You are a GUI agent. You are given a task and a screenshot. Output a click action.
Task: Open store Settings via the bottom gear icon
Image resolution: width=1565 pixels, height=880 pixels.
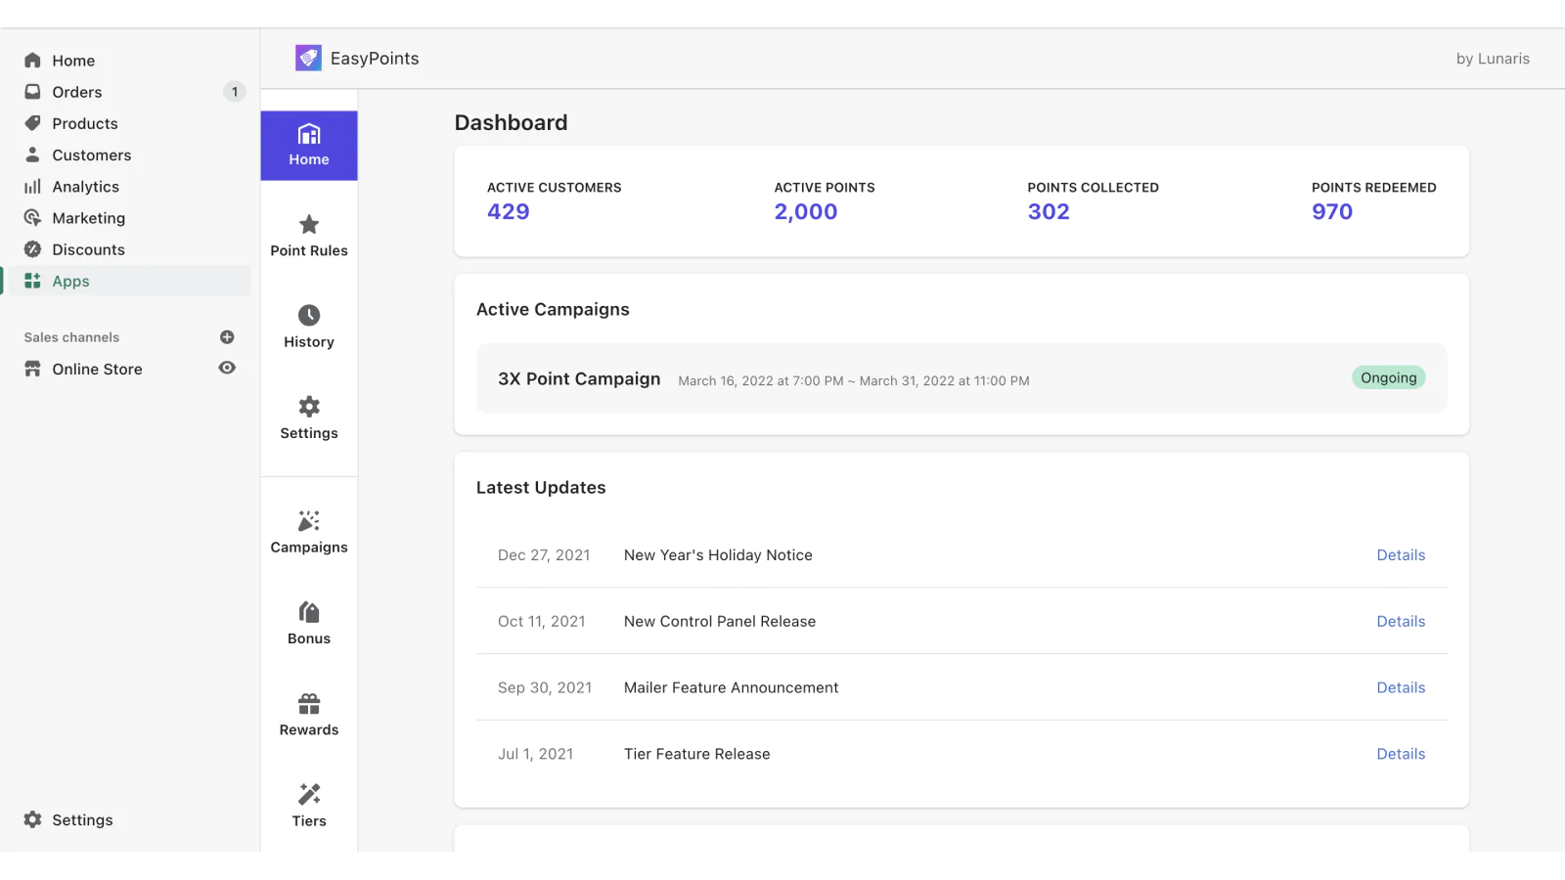(33, 819)
